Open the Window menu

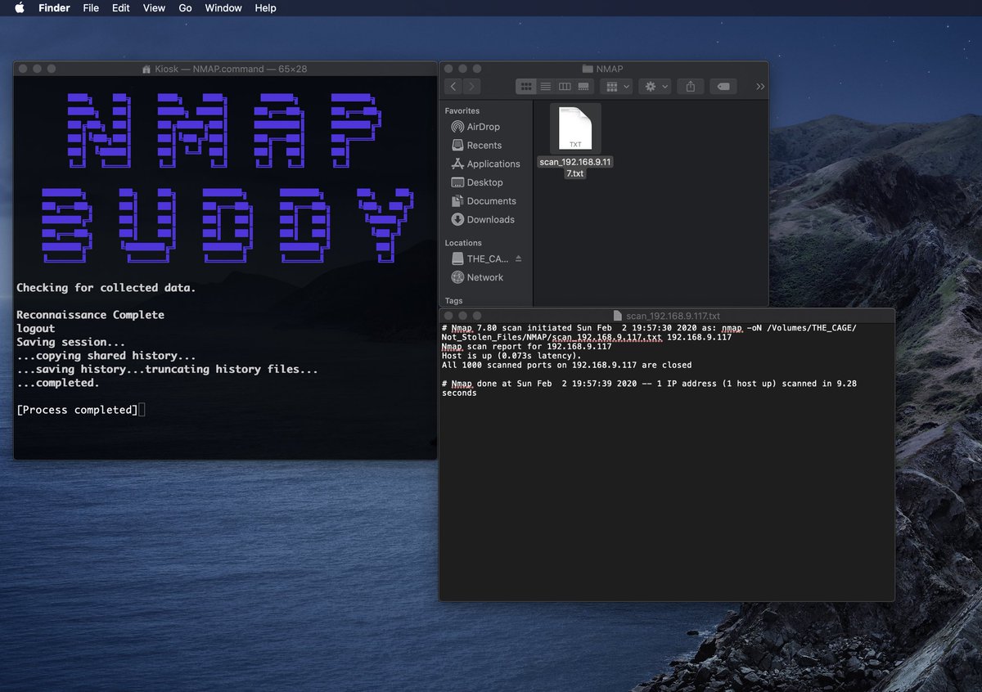(223, 8)
